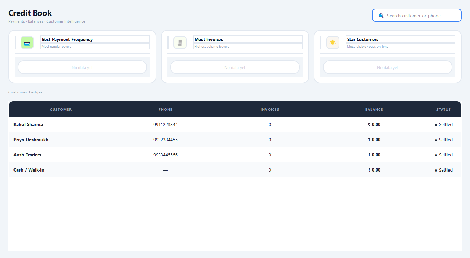Click Cash / Walk-in's invoice count
This screenshot has height=258, width=470.
[270, 170]
